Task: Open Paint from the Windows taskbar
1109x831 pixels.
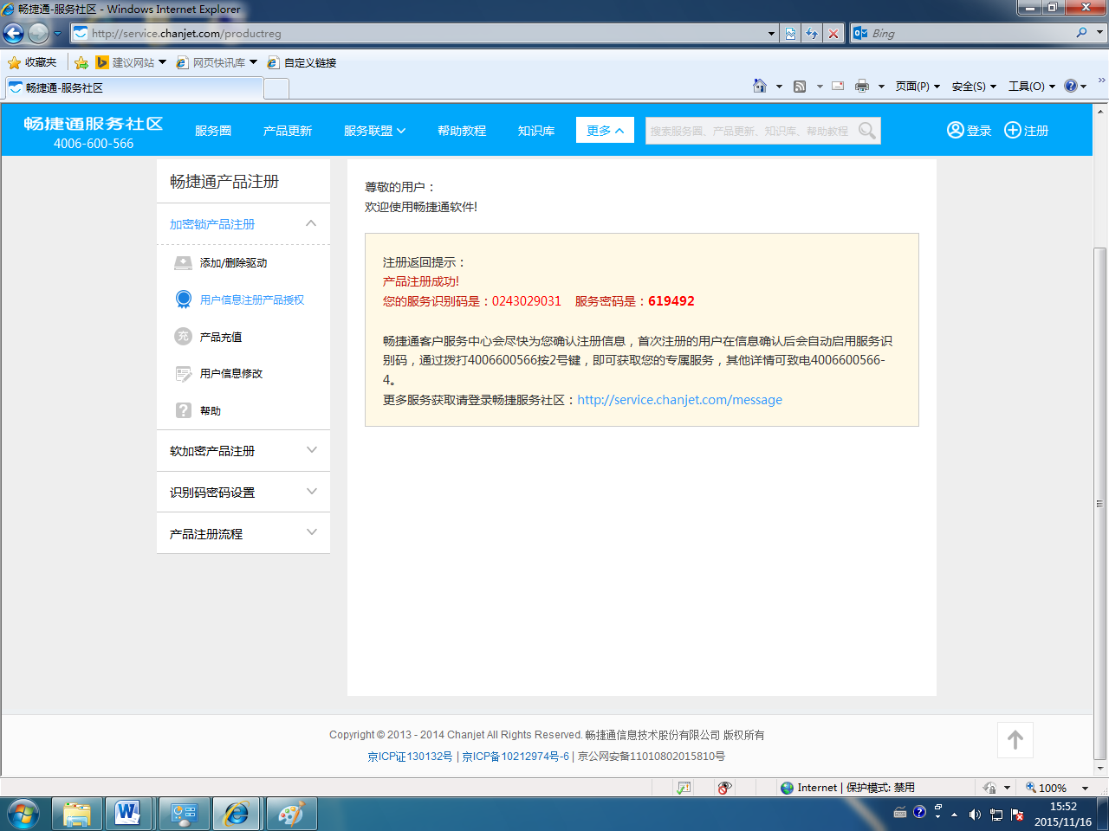Action: (292, 814)
